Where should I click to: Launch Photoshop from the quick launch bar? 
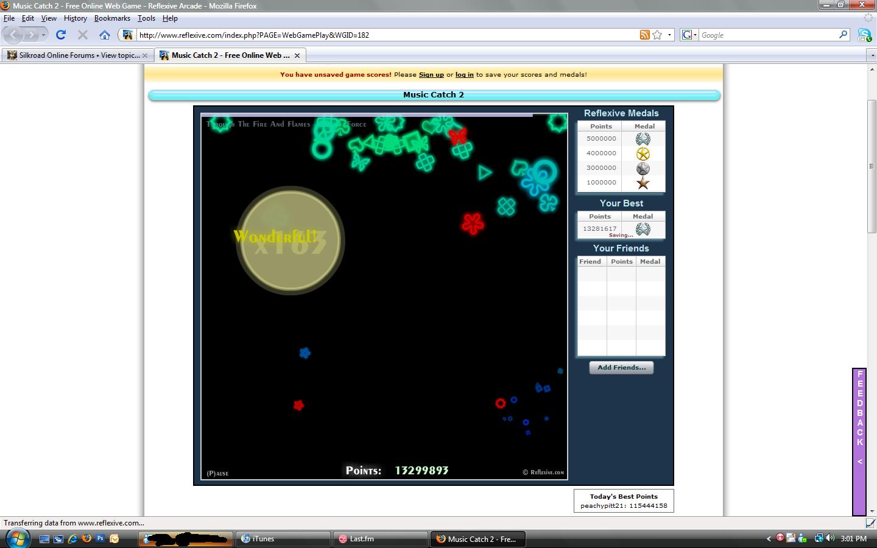[100, 539]
